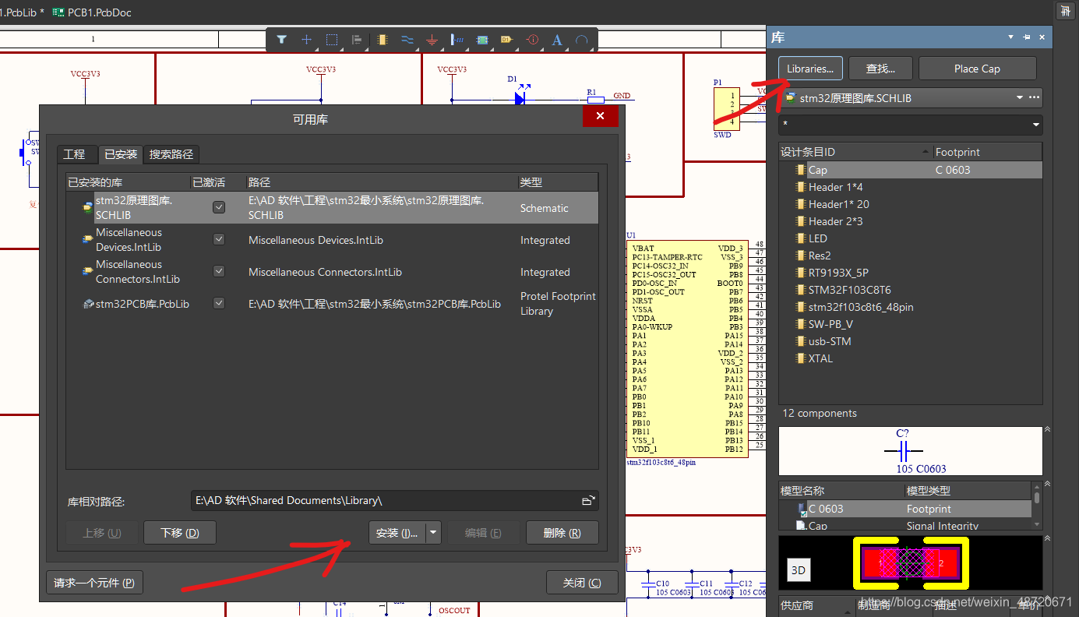1079x617 pixels.
Task: Click the browse folder icon in library path
Action: 588,501
